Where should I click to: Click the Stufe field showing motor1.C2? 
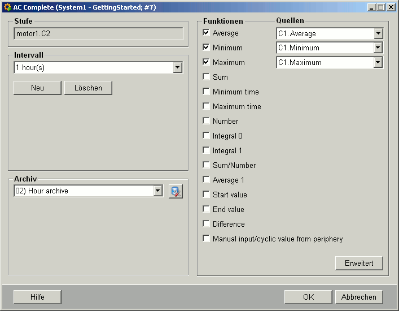(98, 34)
